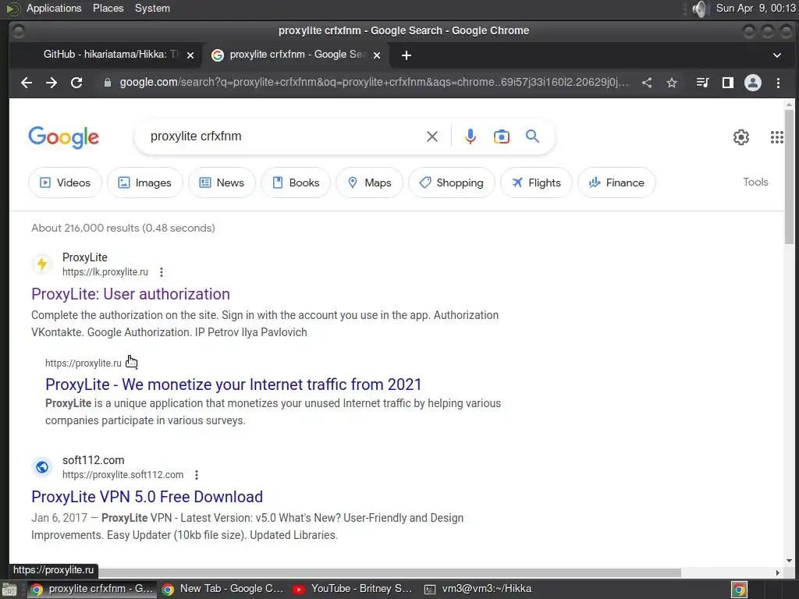Filter results by Videos

tap(65, 183)
